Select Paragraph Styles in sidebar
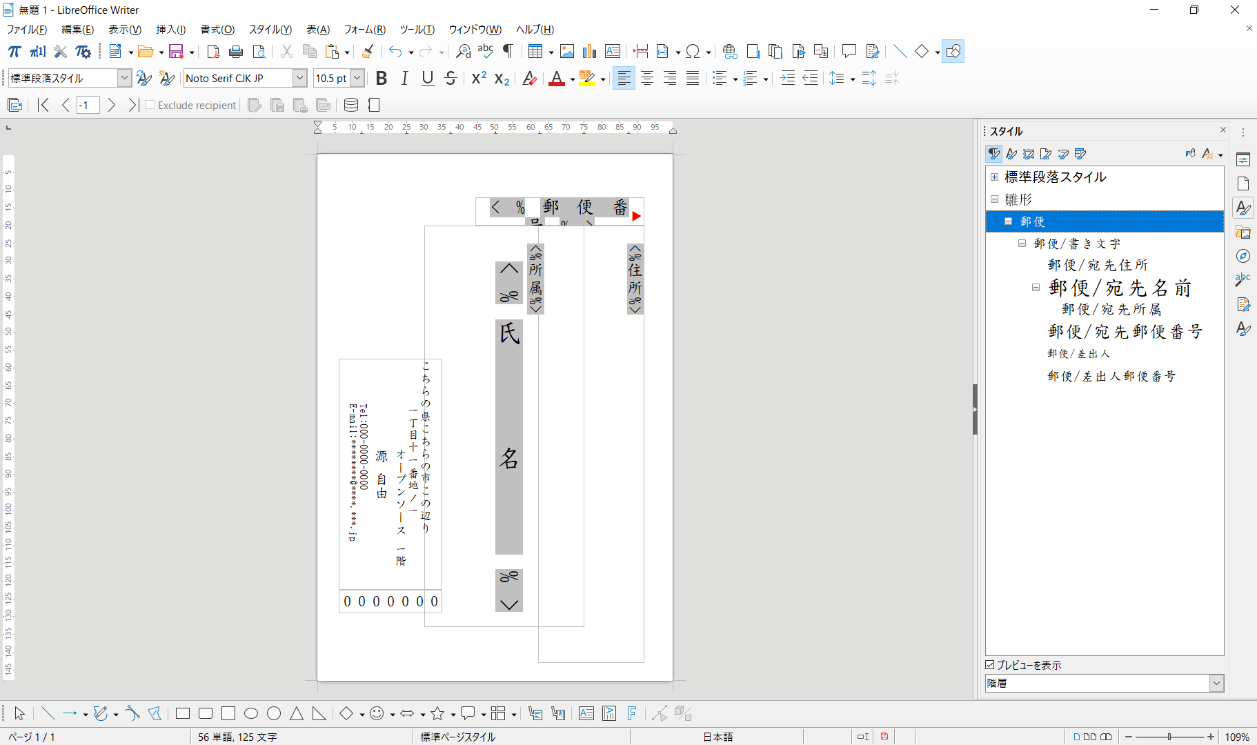This screenshot has height=745, width=1257. [994, 154]
